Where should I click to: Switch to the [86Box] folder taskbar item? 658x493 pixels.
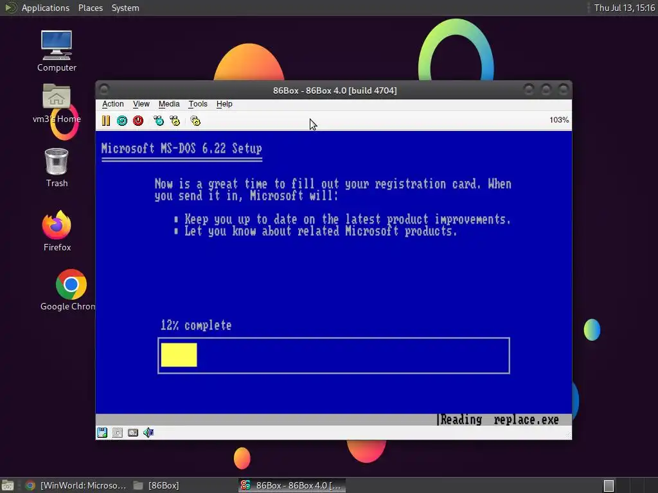click(156, 485)
